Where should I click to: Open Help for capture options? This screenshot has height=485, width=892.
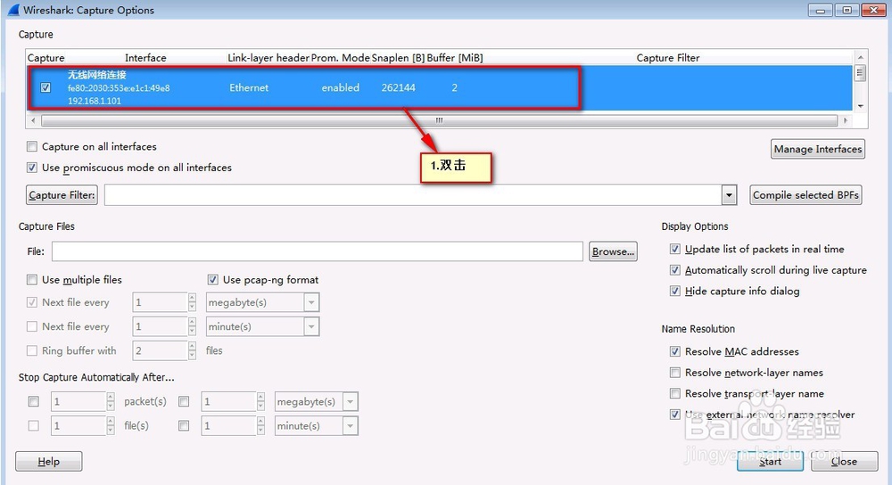pos(48,461)
